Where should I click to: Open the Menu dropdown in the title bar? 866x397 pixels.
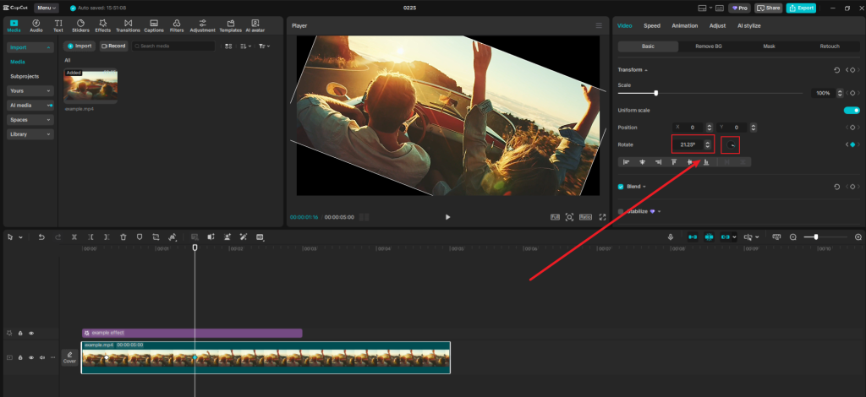[47, 8]
